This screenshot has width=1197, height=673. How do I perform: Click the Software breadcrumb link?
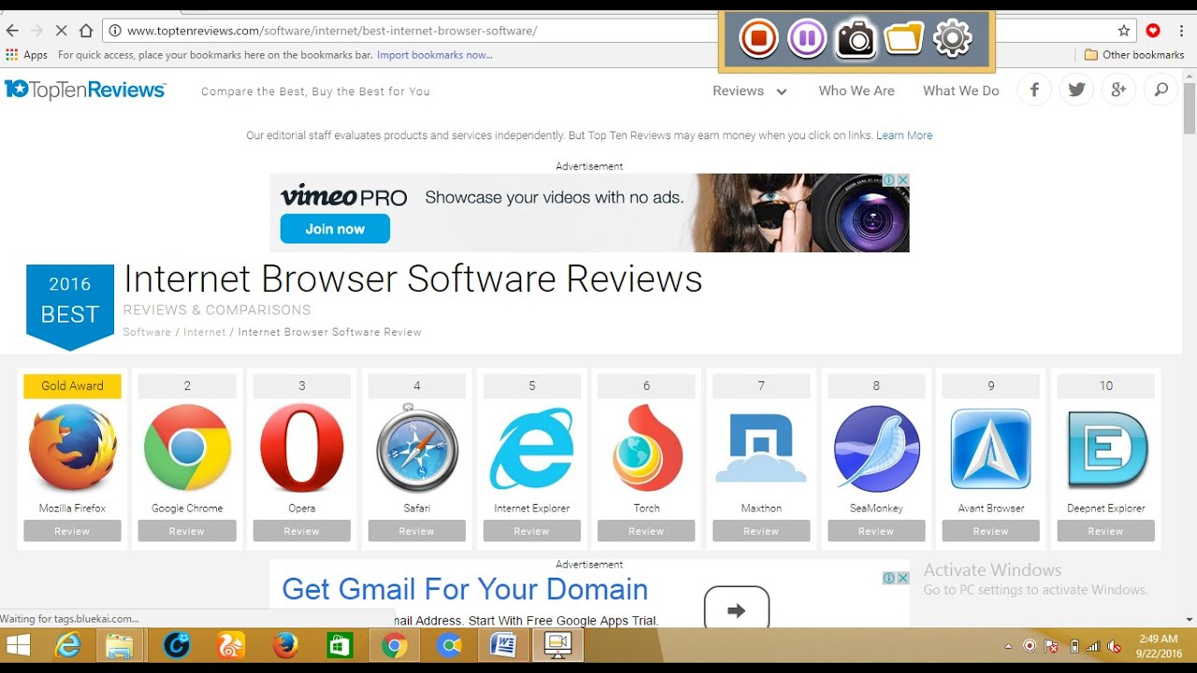pos(147,332)
